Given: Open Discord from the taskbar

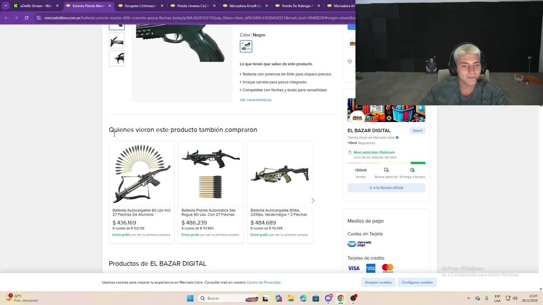Looking at the screenshot, I should (x=328, y=298).
